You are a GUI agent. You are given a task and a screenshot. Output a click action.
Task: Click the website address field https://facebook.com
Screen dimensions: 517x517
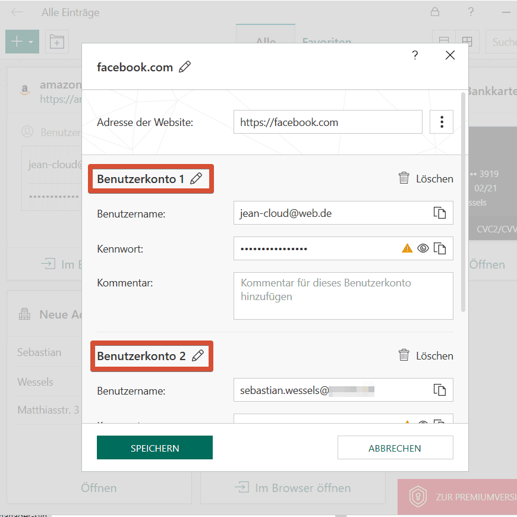pos(328,122)
